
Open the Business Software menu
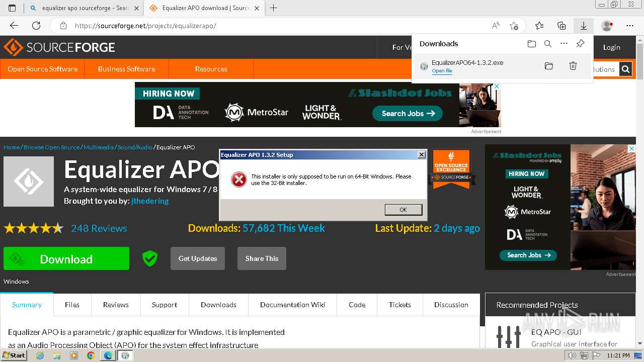point(126,69)
